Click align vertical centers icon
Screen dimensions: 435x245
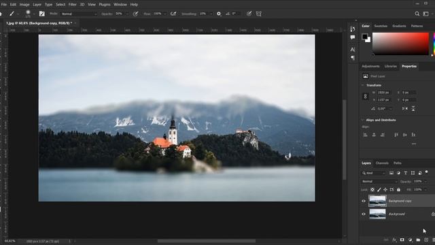pos(405,135)
